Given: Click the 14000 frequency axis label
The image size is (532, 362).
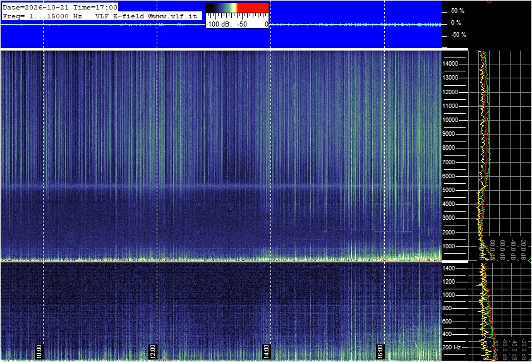Looking at the screenshot, I should tap(450, 64).
